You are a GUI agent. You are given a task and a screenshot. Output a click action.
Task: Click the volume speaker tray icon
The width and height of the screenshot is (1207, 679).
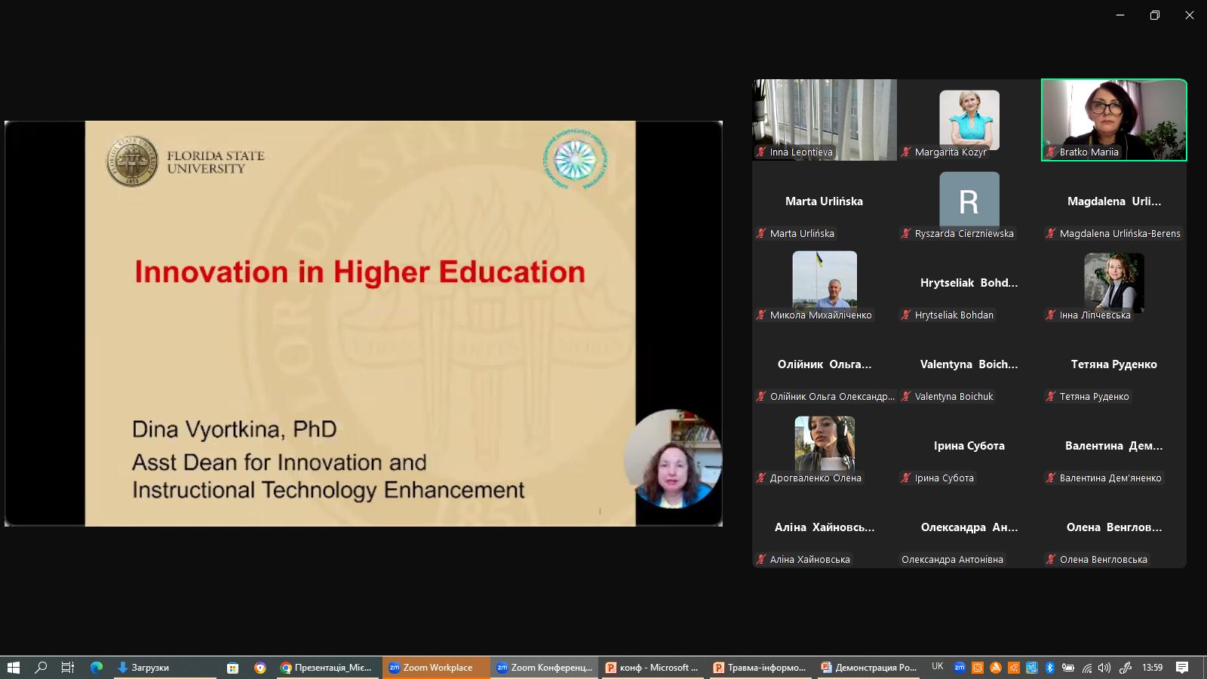coord(1104,668)
